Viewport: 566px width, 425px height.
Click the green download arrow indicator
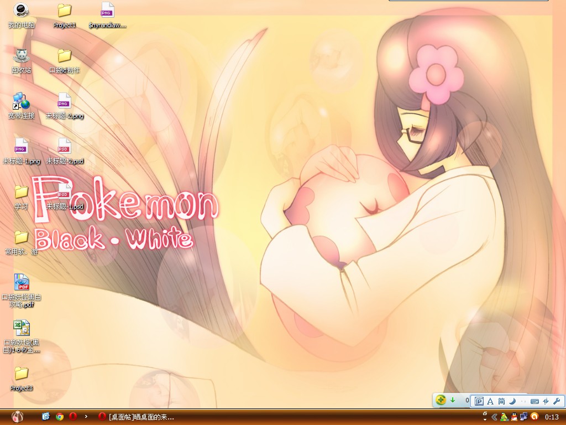click(453, 400)
